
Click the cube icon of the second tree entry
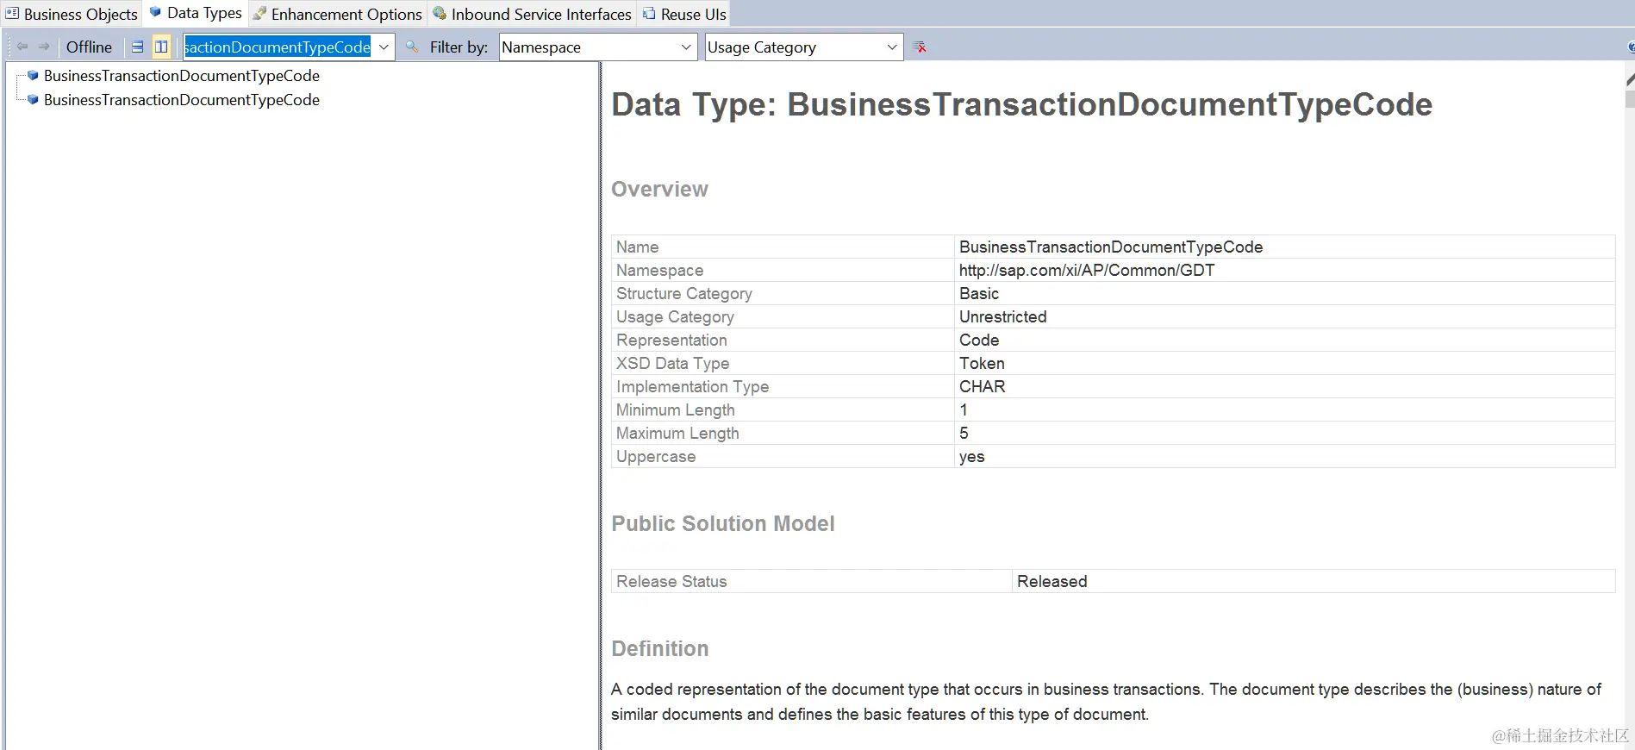[x=33, y=100]
